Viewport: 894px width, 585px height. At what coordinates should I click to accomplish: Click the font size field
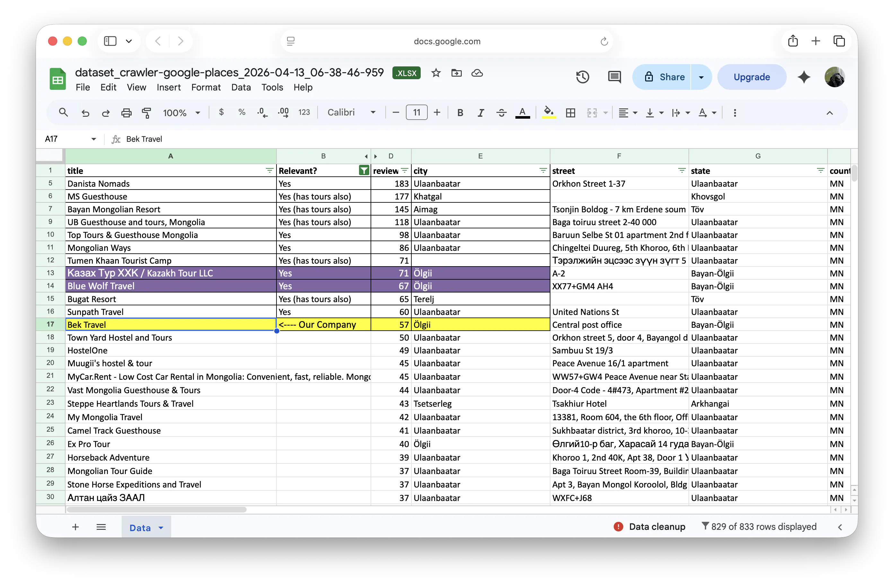pos(416,112)
